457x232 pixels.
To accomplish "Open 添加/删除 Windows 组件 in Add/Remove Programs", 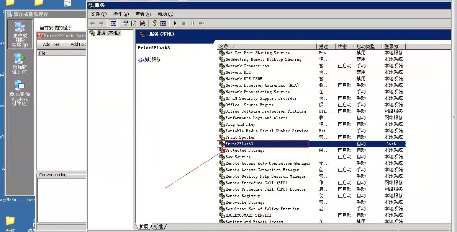I will point(20,93).
